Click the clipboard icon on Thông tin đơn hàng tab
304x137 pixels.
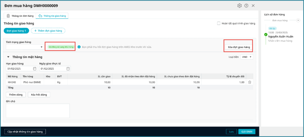(8, 16)
